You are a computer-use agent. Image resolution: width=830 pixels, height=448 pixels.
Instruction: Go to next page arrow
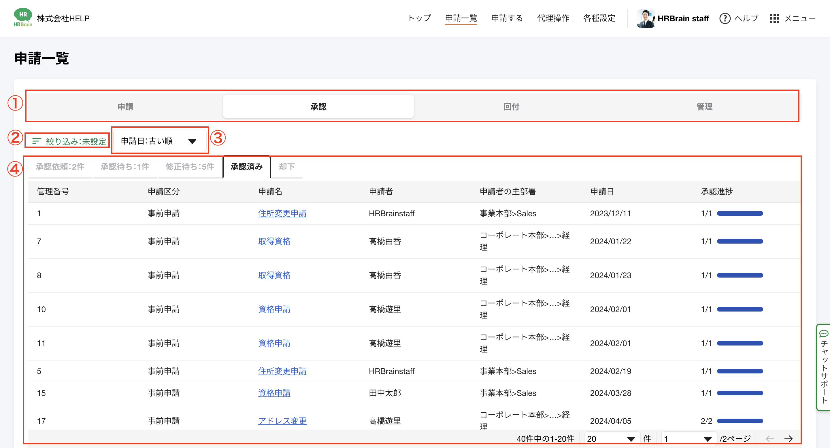pyautogui.click(x=788, y=439)
